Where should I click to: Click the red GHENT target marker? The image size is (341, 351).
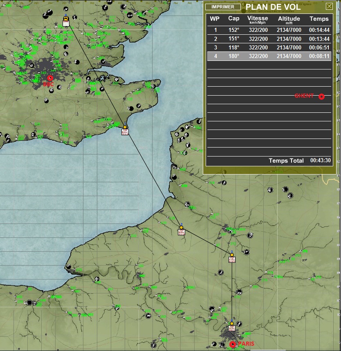tap(321, 96)
